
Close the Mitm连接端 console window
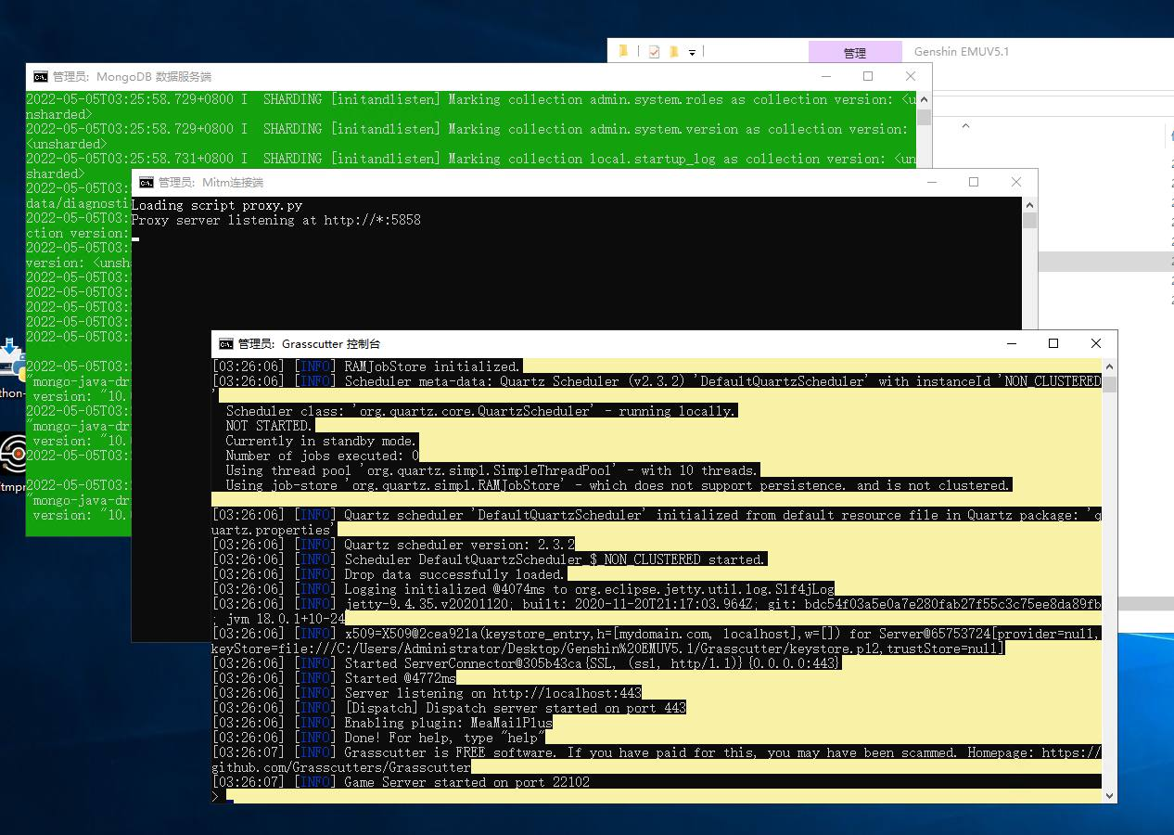1016,182
